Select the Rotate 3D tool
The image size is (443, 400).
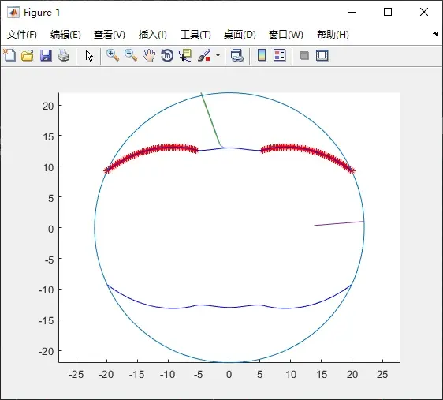click(x=167, y=55)
